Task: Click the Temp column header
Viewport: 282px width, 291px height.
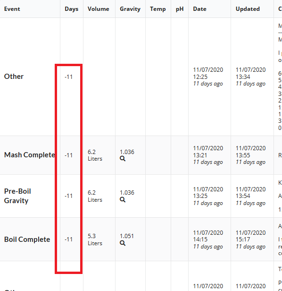Action: point(158,9)
